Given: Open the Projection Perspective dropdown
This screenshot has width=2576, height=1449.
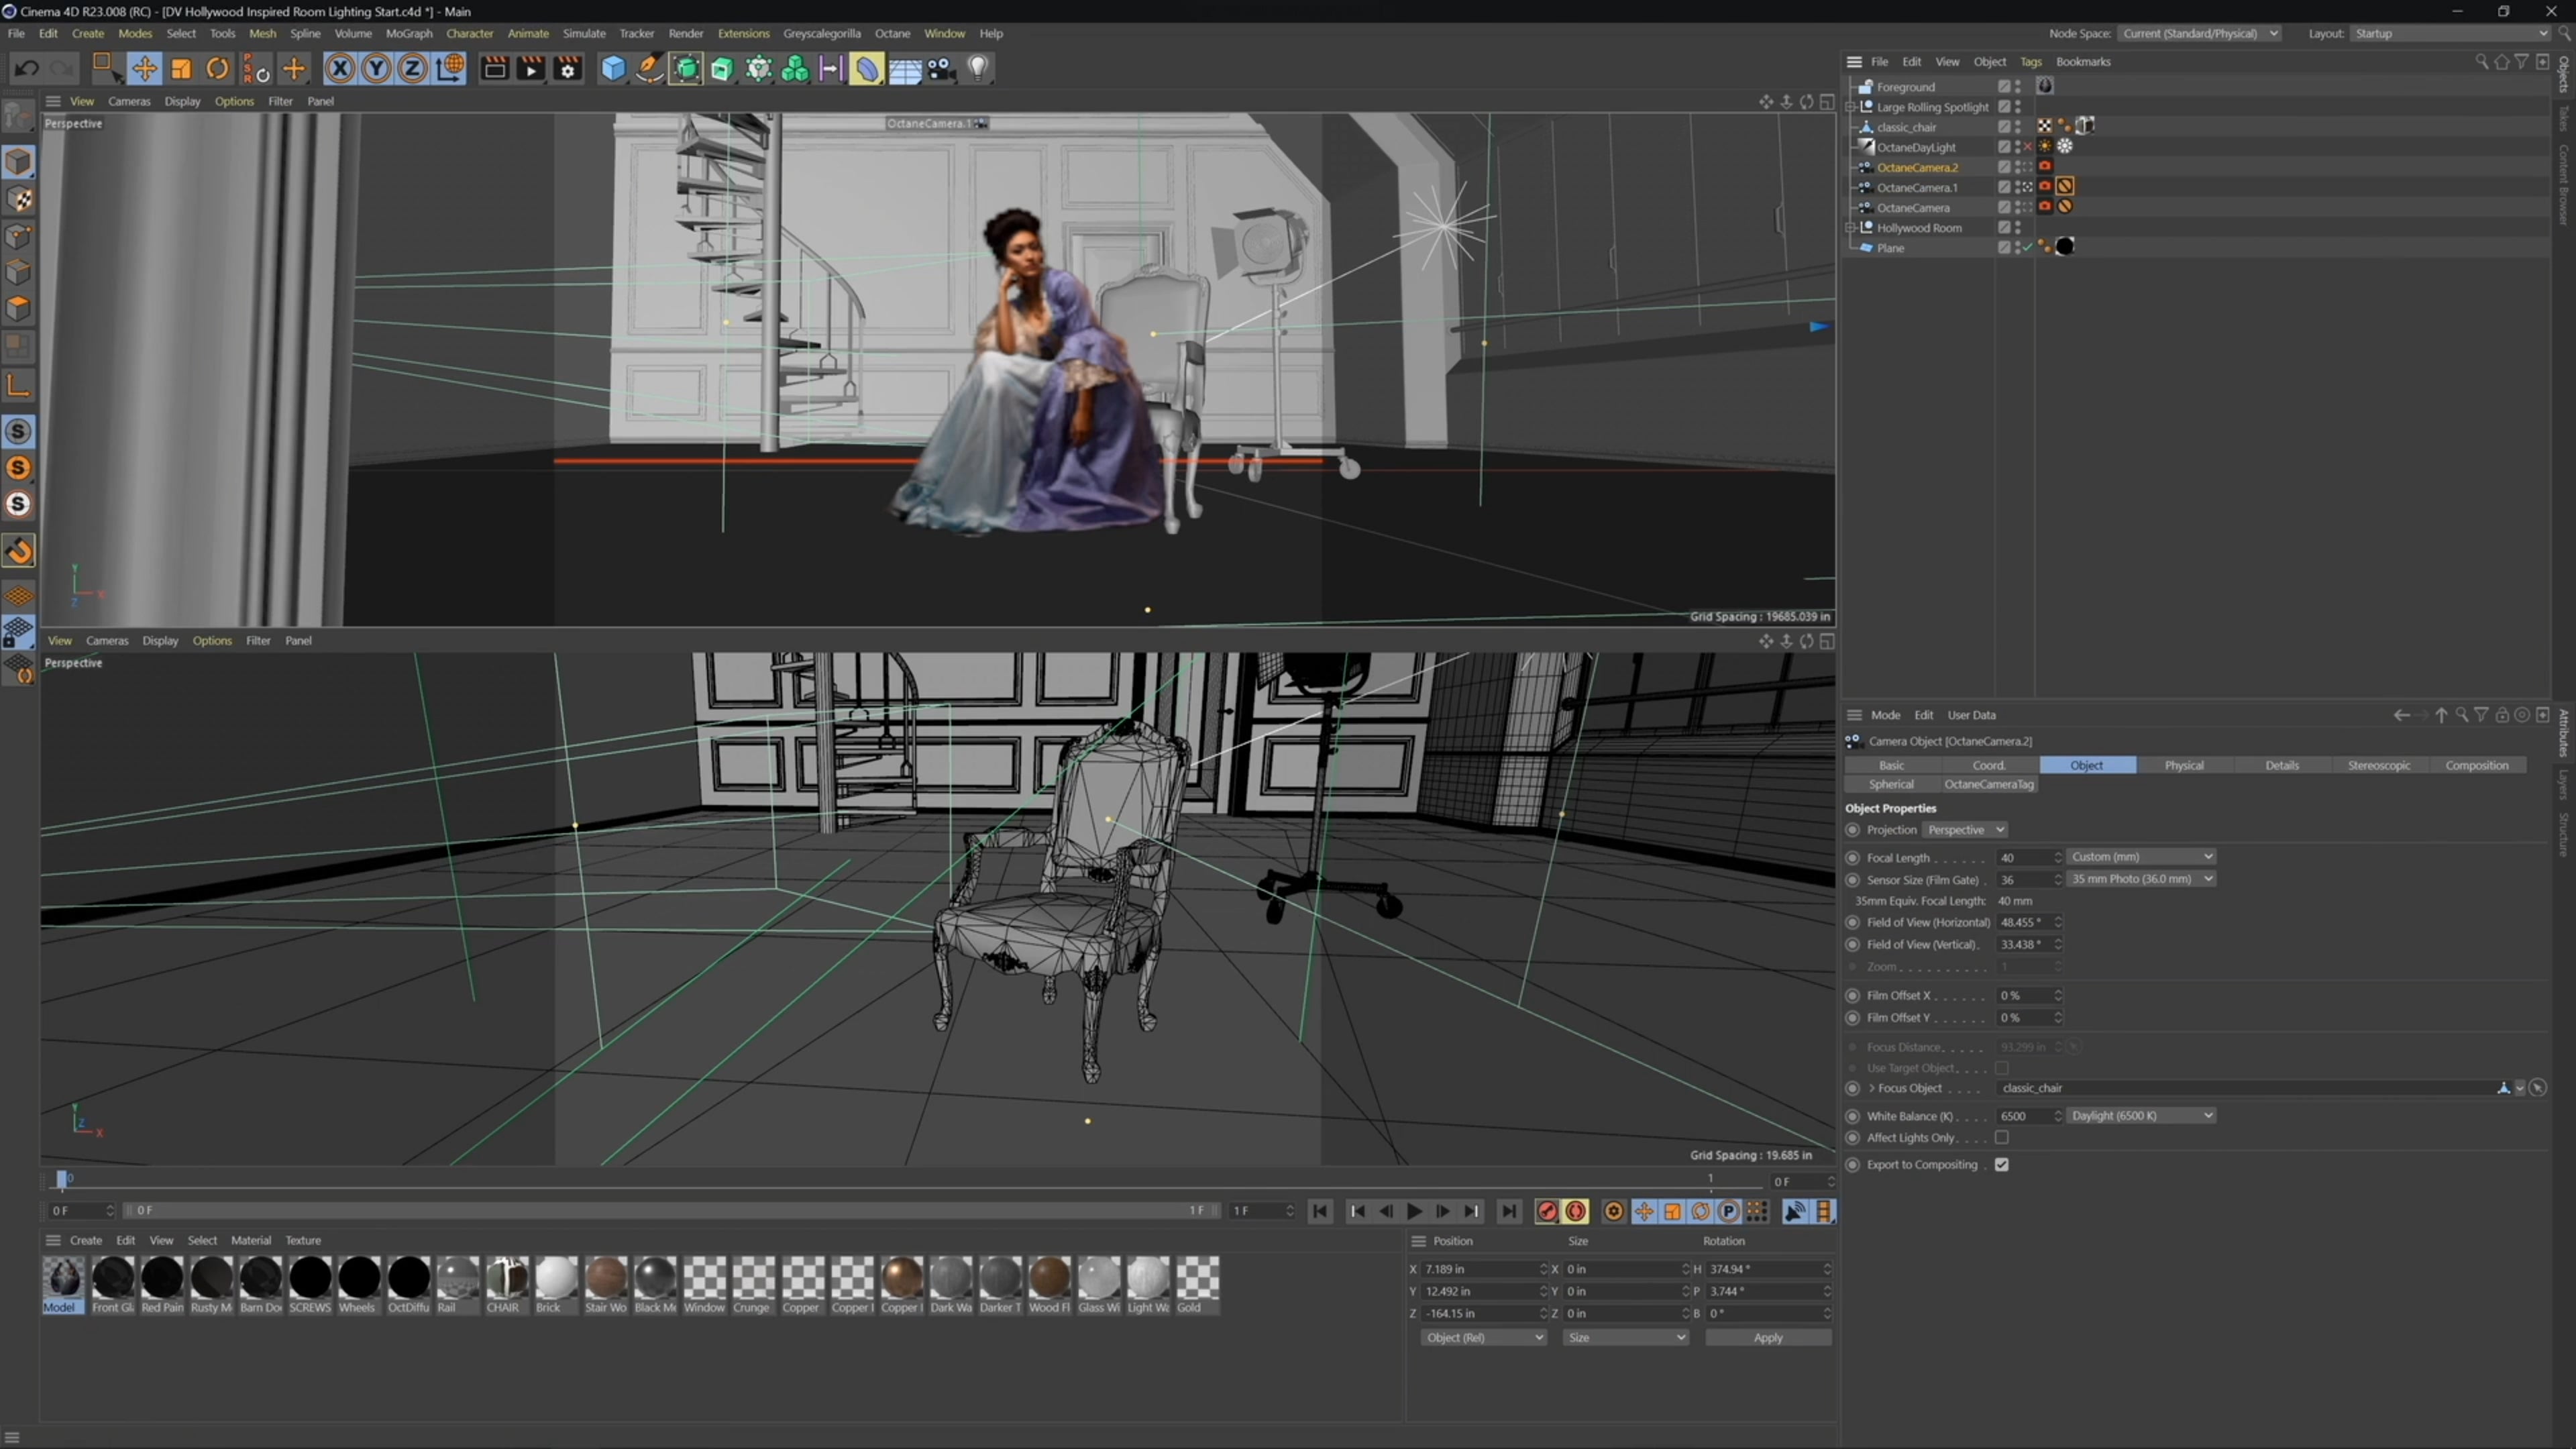Looking at the screenshot, I should (x=1965, y=830).
